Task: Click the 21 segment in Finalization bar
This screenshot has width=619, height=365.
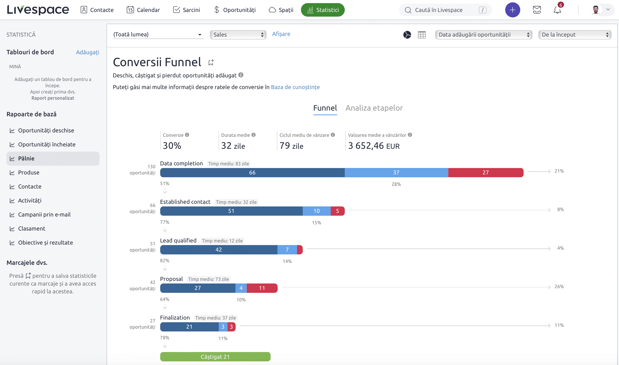Action: (189, 327)
